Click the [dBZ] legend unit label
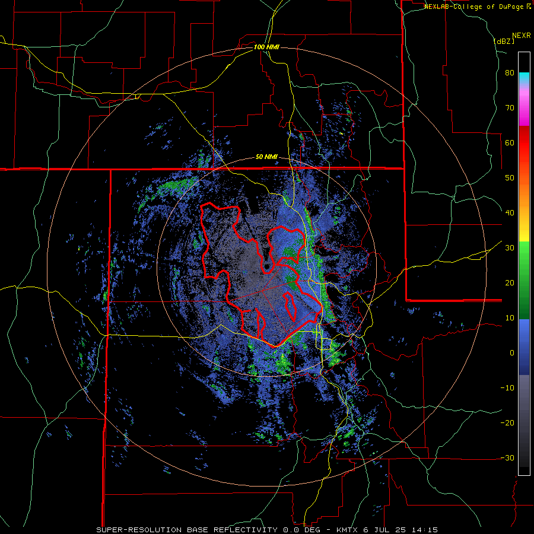 (x=504, y=41)
